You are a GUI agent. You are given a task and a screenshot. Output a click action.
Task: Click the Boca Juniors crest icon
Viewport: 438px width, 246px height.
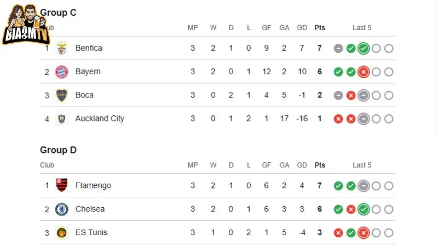point(62,95)
